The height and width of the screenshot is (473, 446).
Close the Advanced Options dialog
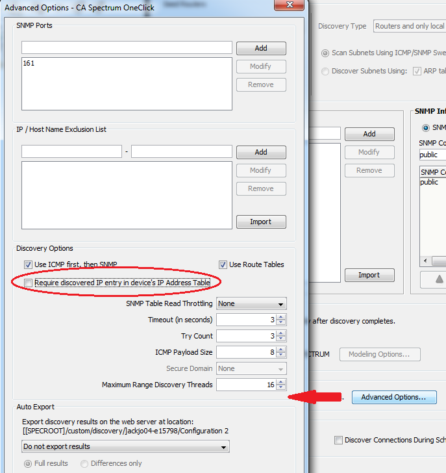[290, 5]
